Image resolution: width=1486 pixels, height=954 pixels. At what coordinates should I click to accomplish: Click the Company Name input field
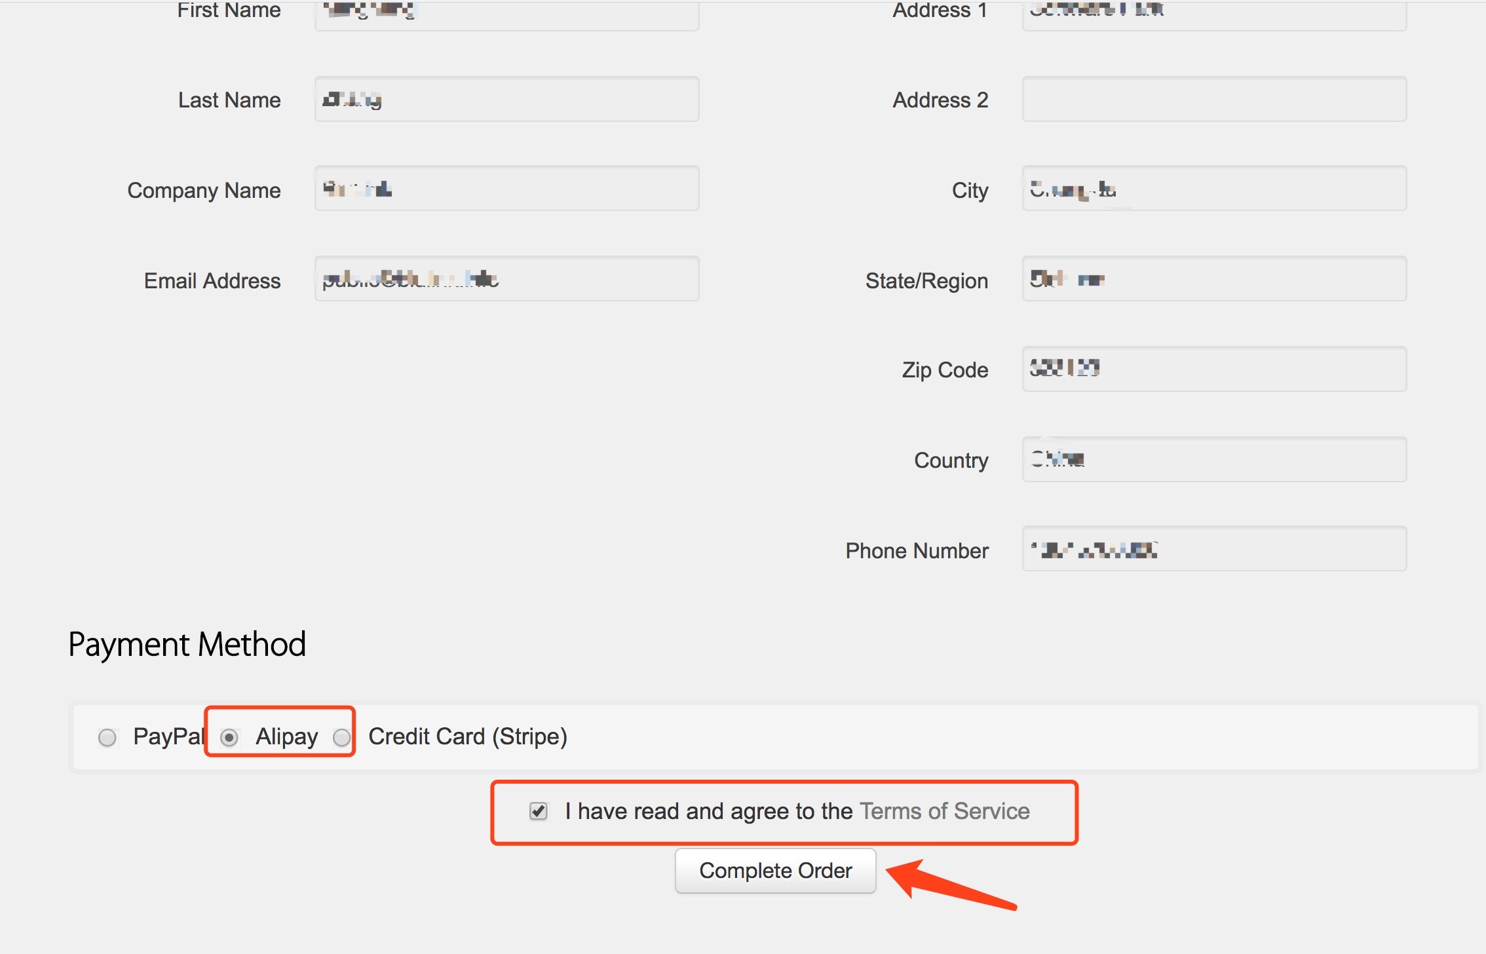(x=506, y=189)
